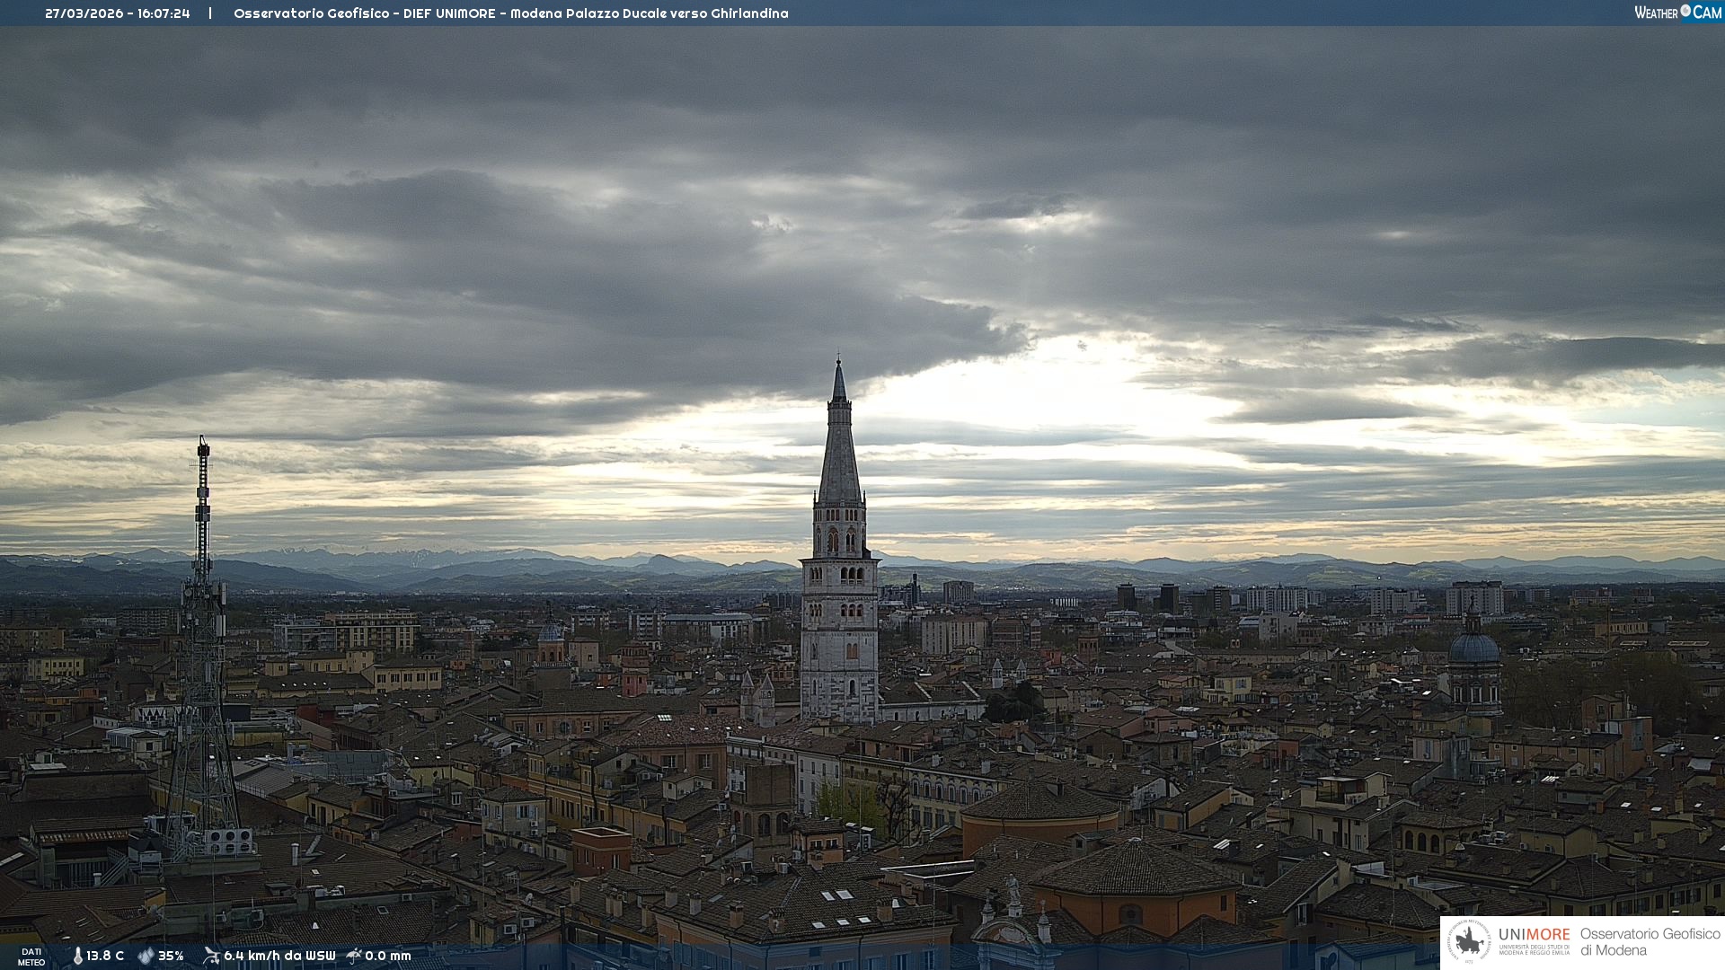
Task: Click the 13.8 C temperature reading
Action: point(105,956)
